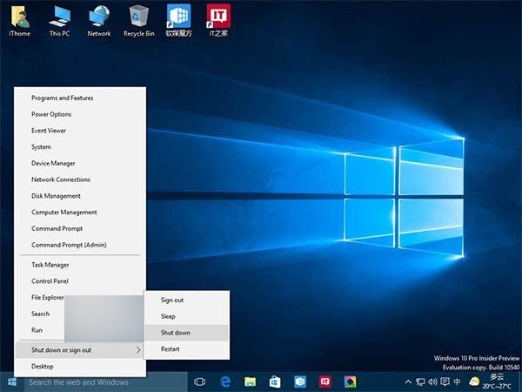
Task: Open Command Prompt (Admin)
Action: [69, 245]
